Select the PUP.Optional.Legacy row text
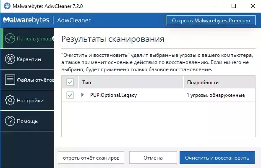Screen dimensions: 261x168 tap(114, 95)
